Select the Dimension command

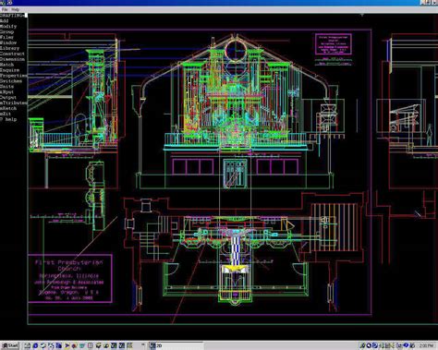pyautogui.click(x=12, y=59)
